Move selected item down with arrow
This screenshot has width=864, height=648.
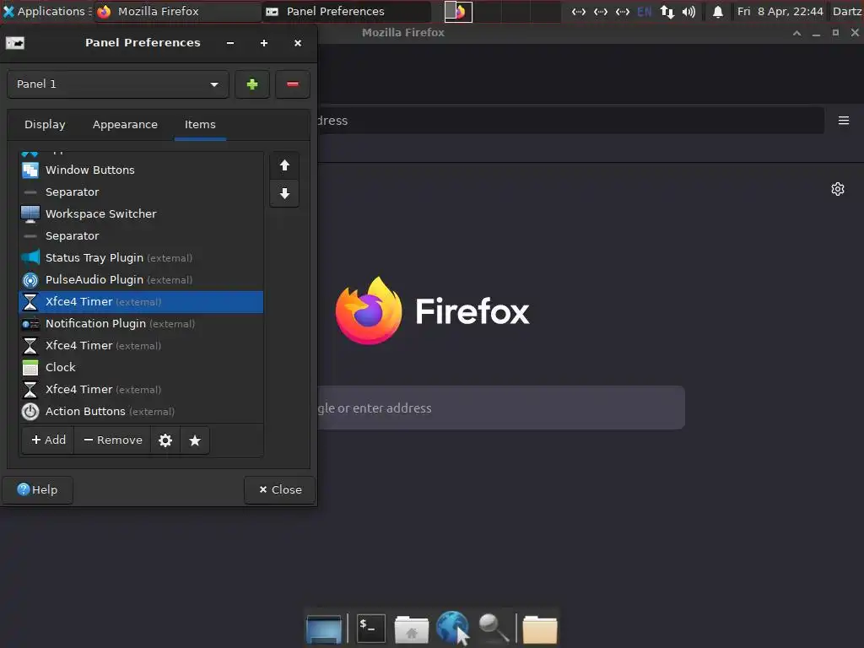coord(284,193)
